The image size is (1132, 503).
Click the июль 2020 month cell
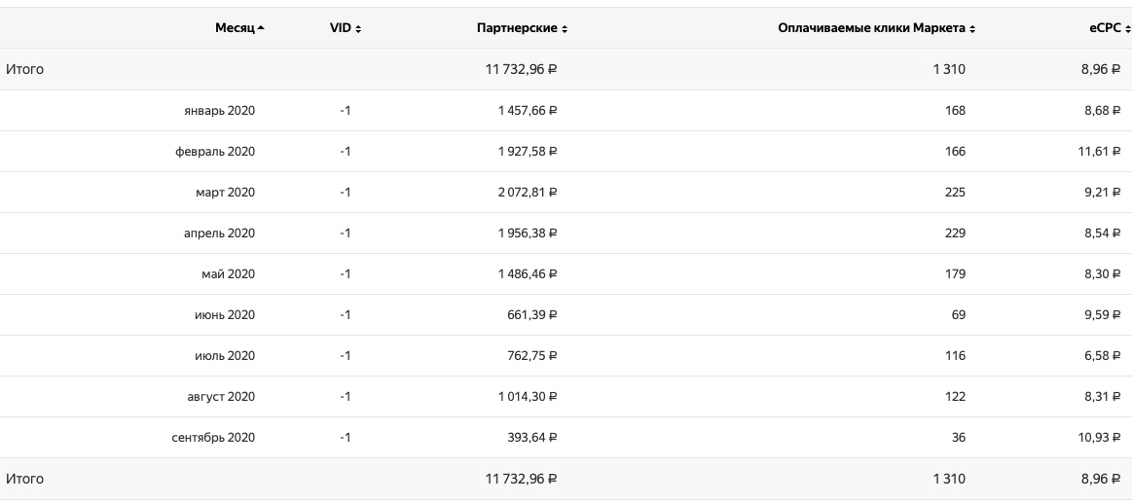pos(224,356)
